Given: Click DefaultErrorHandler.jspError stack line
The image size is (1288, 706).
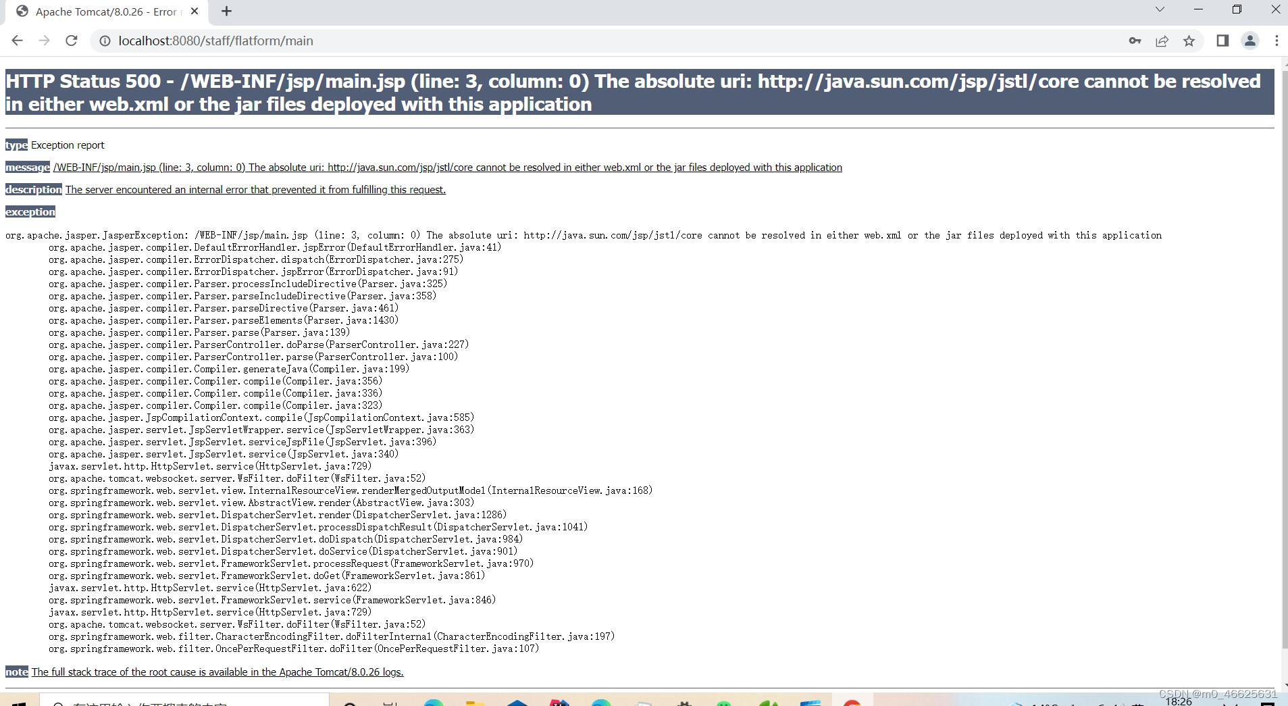Looking at the screenshot, I should click(275, 247).
